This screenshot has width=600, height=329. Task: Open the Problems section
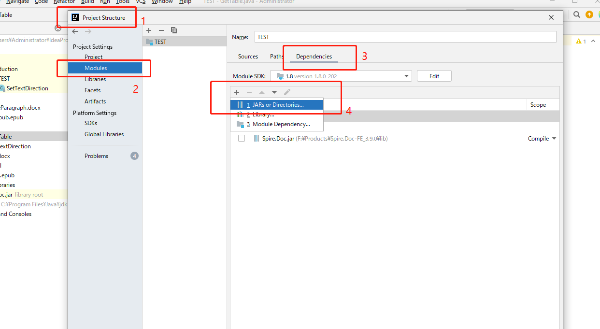pyautogui.click(x=97, y=156)
